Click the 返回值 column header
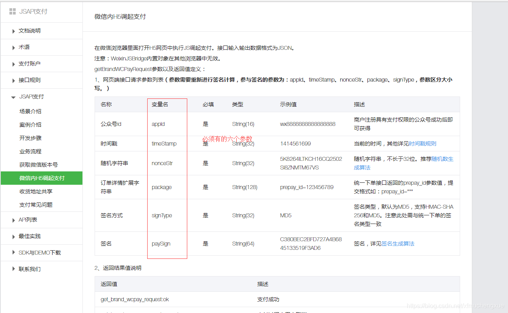Viewport: 508px width, 313px height. [109, 284]
